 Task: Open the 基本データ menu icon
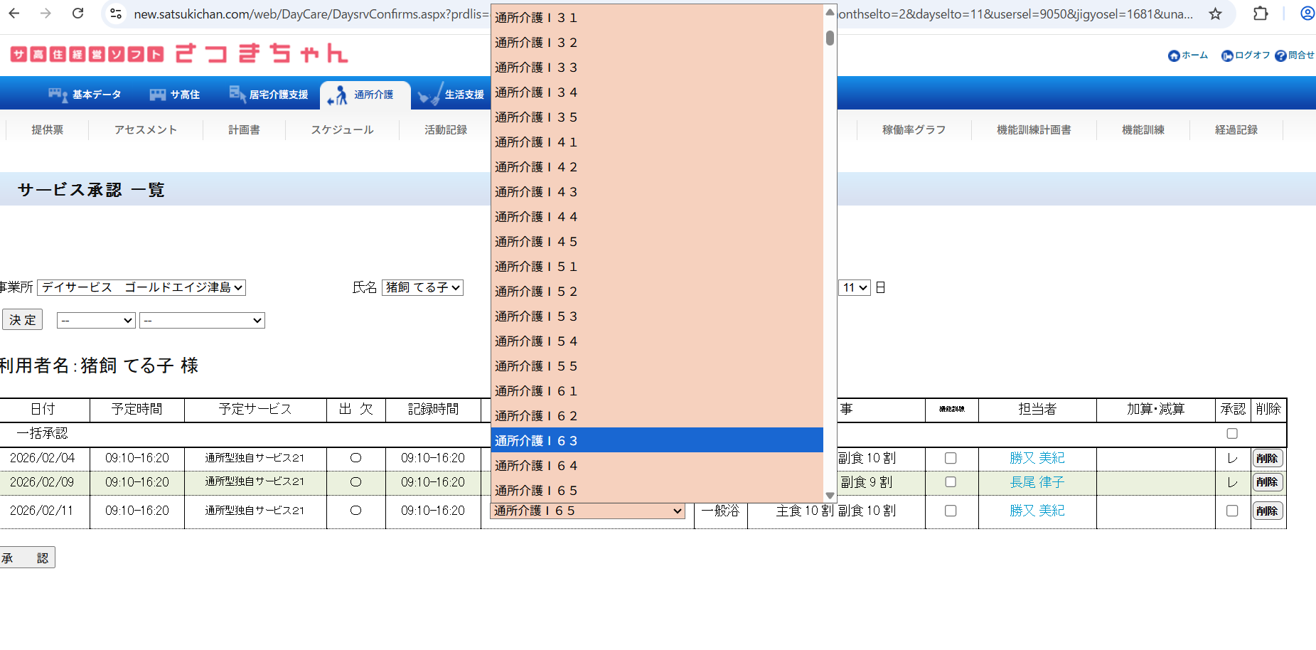(58, 95)
